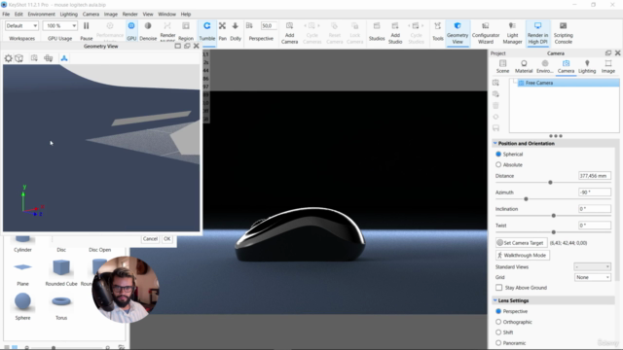623x350 pixels.
Task: Open the Light Manager
Action: pyautogui.click(x=513, y=32)
